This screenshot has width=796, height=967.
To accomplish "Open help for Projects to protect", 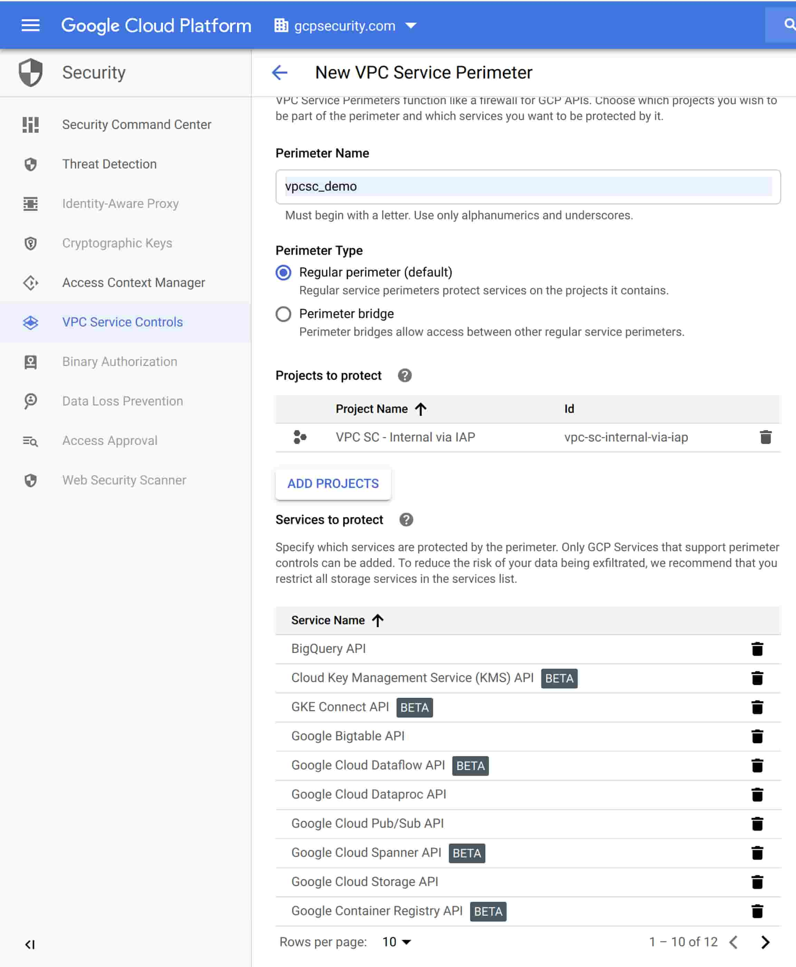I will pyautogui.click(x=404, y=375).
